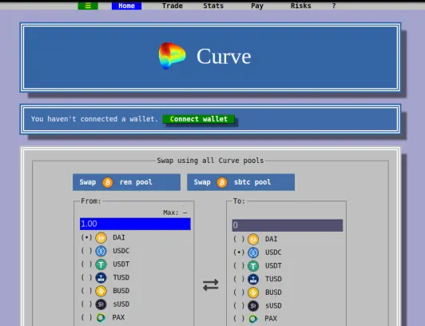Image resolution: width=425 pixels, height=326 pixels.
Task: Click the Connect wallet button
Action: click(199, 119)
